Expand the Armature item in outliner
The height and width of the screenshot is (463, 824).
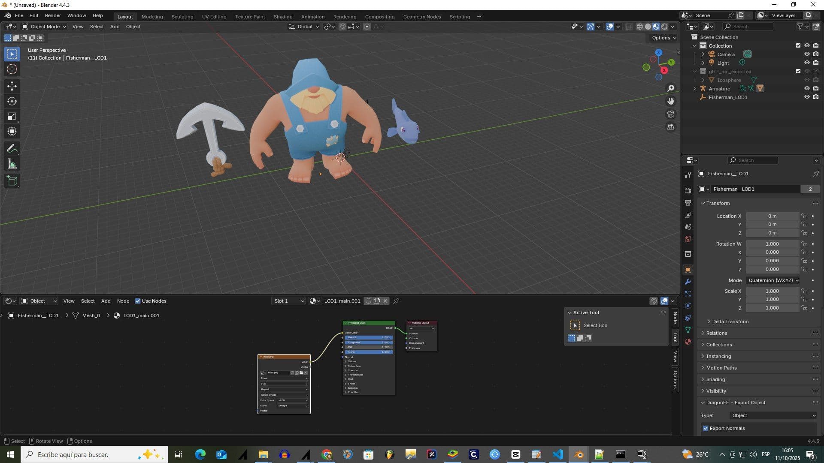click(x=694, y=89)
